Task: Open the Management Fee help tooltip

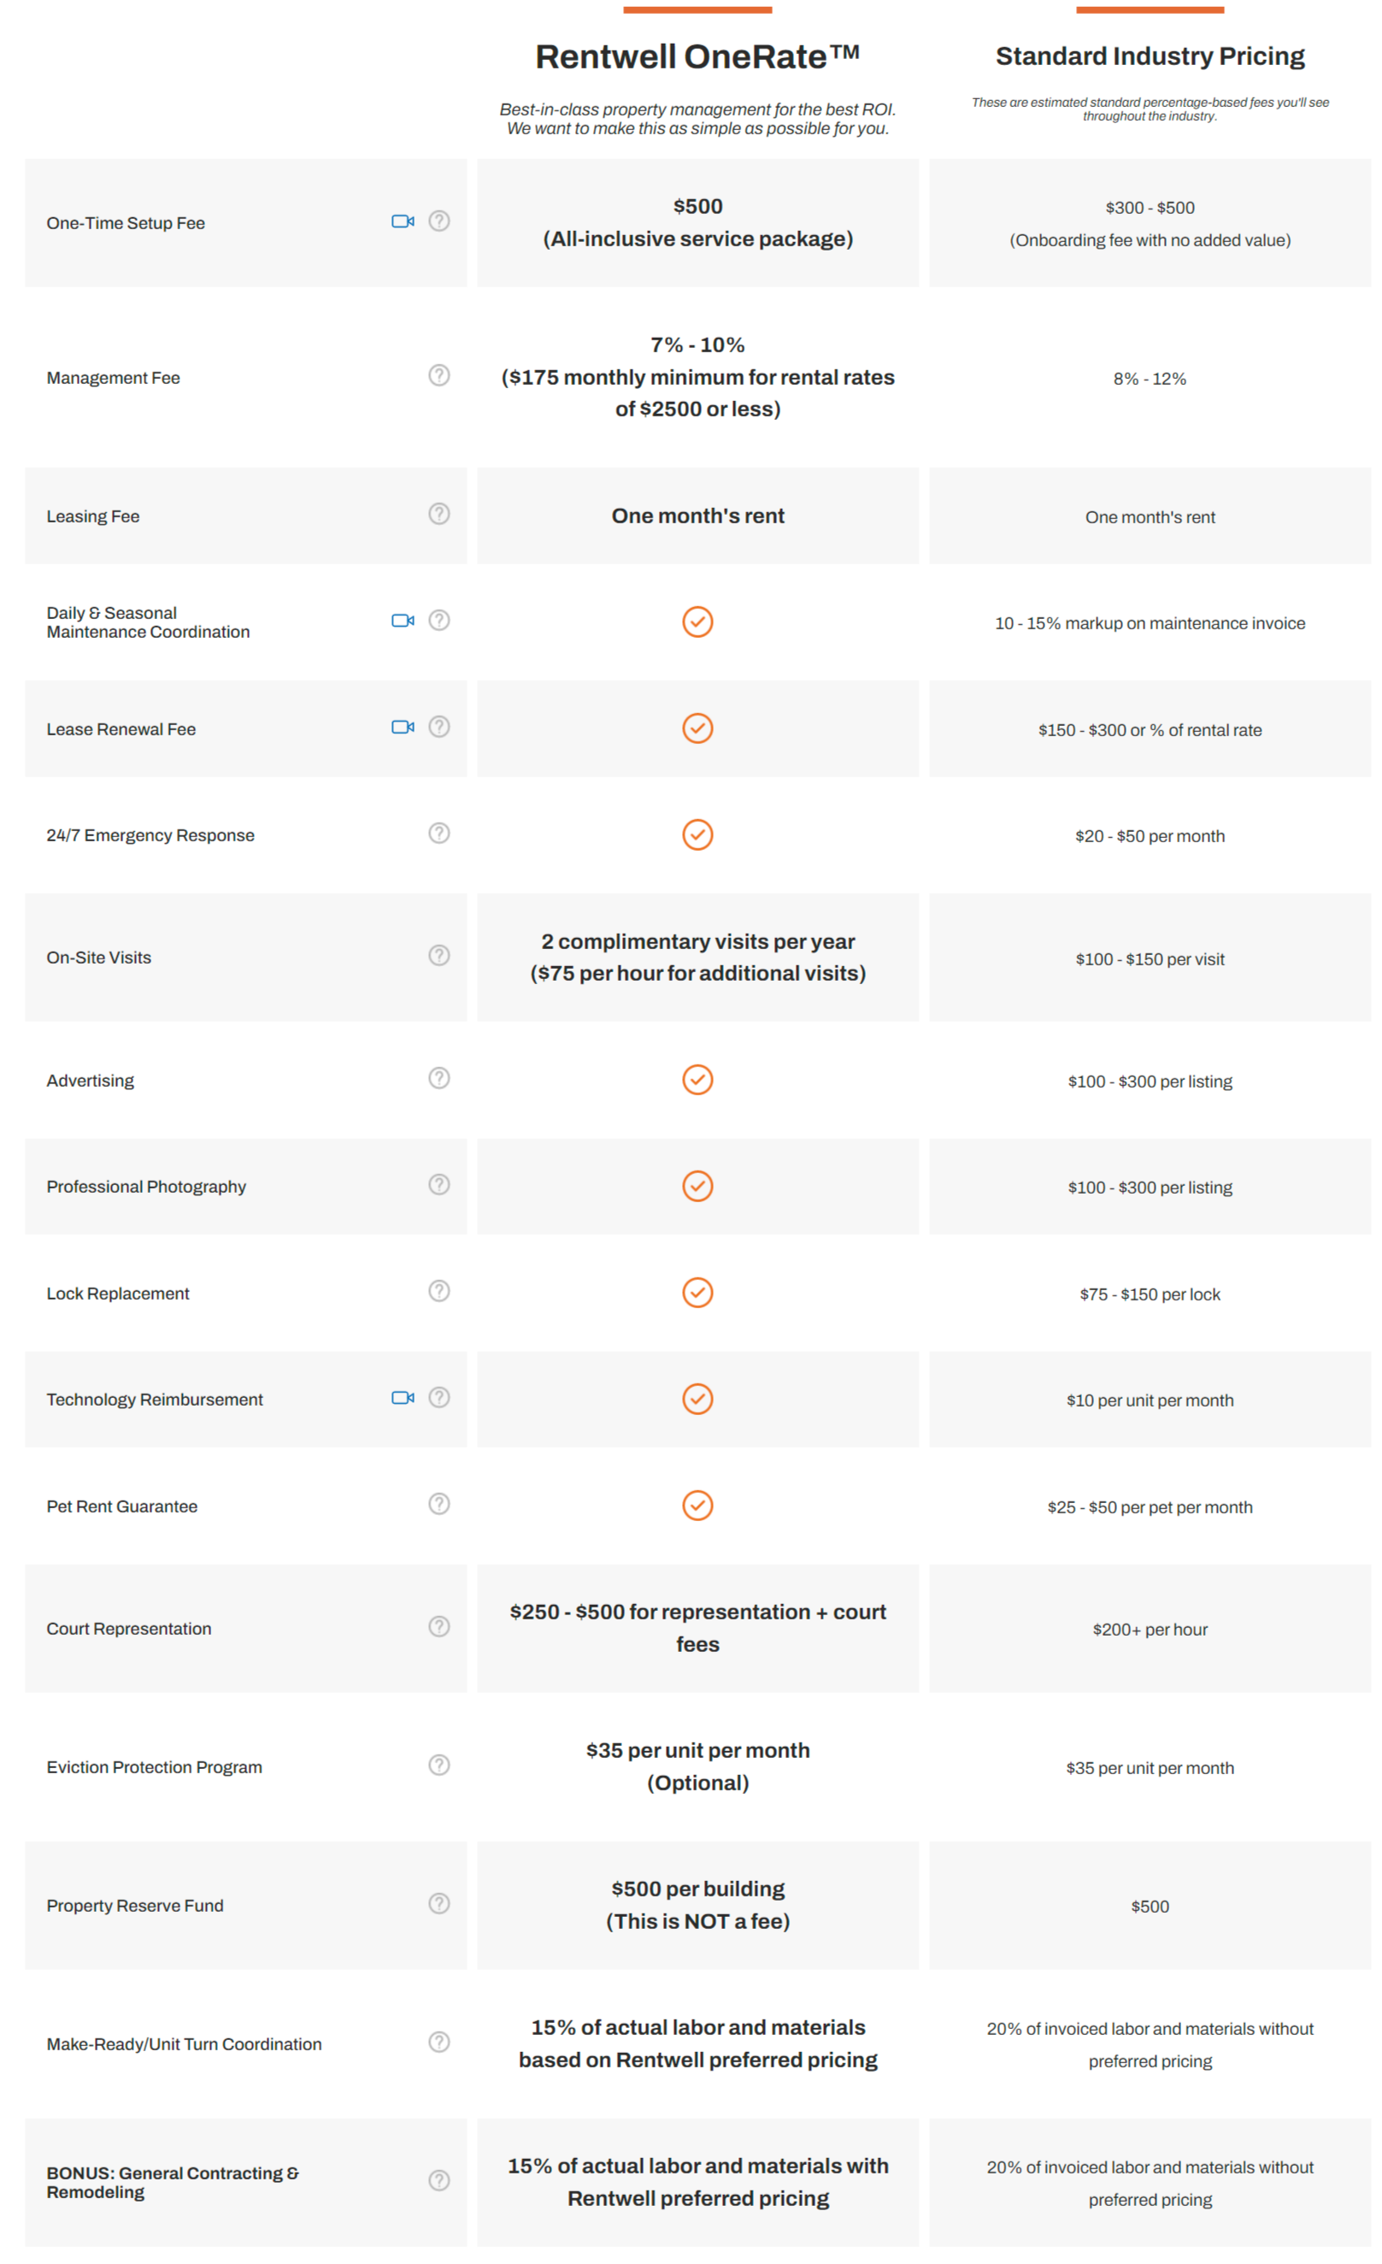Action: pyautogui.click(x=439, y=374)
